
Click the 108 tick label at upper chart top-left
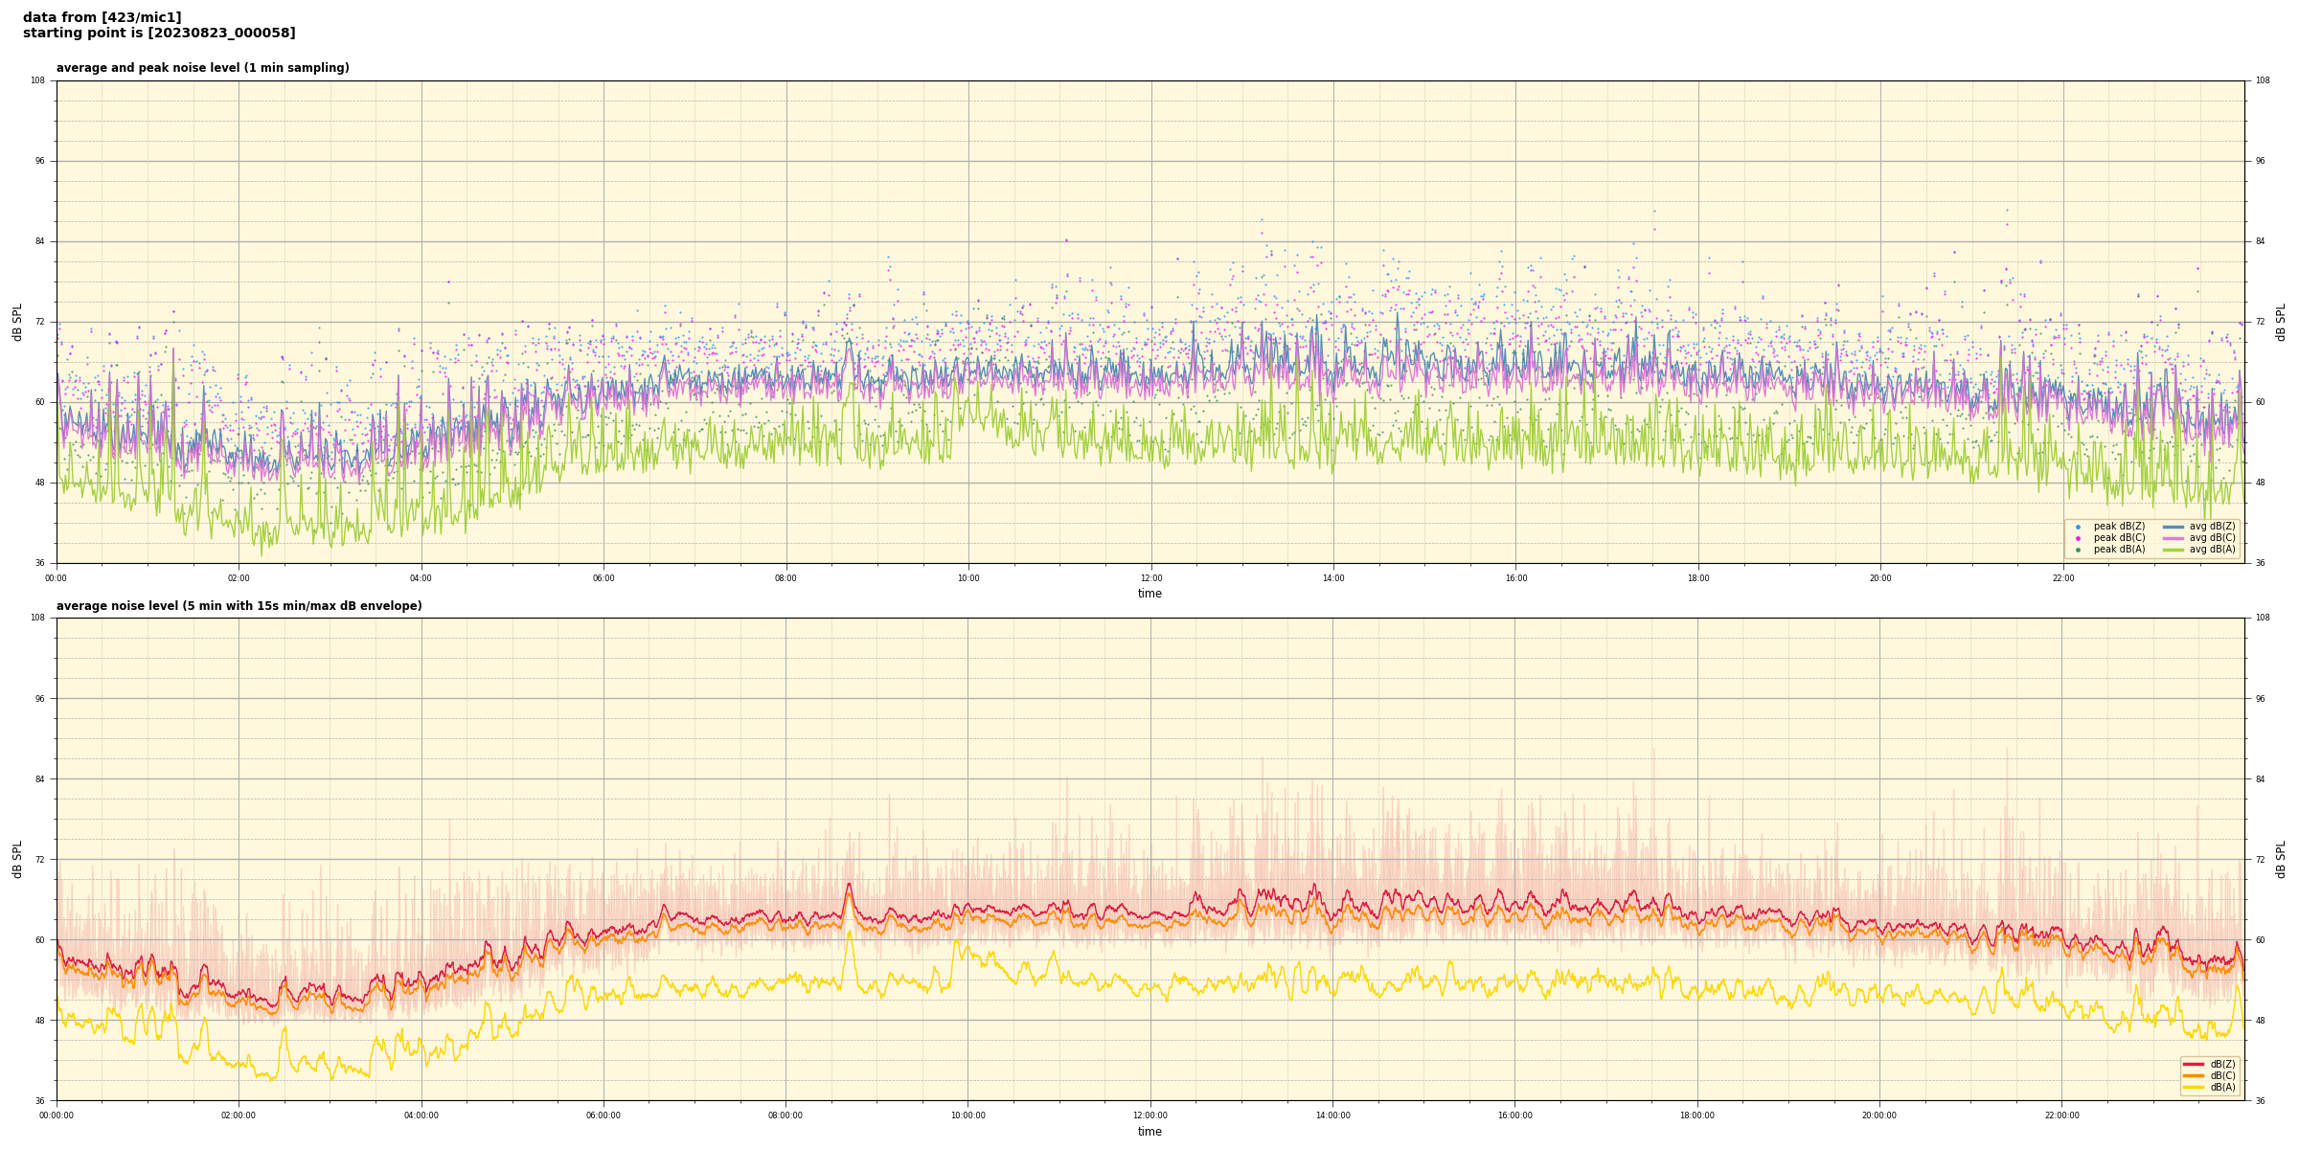[38, 80]
